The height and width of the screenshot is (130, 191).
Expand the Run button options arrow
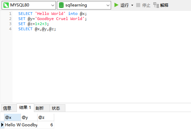(132, 5)
